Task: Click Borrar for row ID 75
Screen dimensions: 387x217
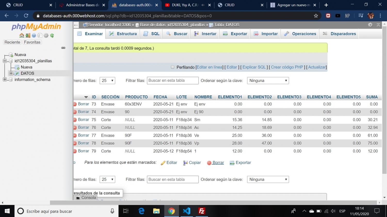Action: point(83,120)
